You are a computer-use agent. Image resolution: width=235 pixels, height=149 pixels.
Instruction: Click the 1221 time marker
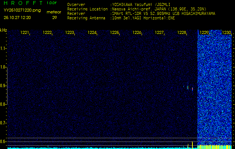click(25, 33)
